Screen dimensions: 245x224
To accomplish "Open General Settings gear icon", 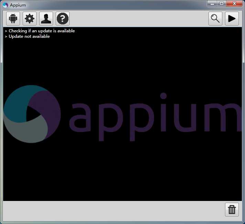I will [30, 19].
